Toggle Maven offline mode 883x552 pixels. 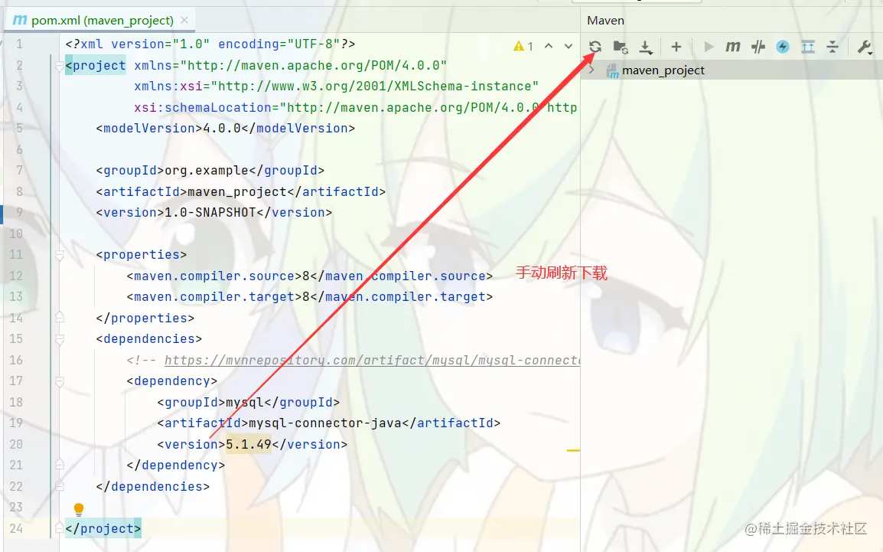(758, 47)
